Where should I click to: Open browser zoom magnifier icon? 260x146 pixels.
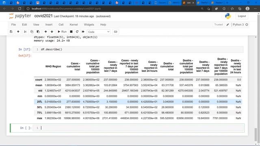202,9
